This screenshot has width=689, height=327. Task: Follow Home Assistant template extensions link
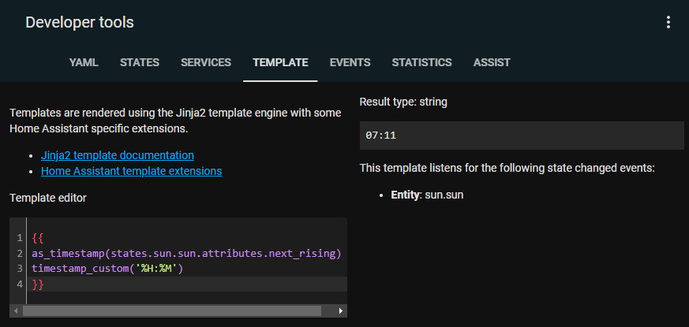pos(131,170)
